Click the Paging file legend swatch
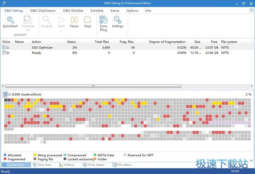Image resolution: width=255 pixels, height=174 pixels. coord(35,159)
